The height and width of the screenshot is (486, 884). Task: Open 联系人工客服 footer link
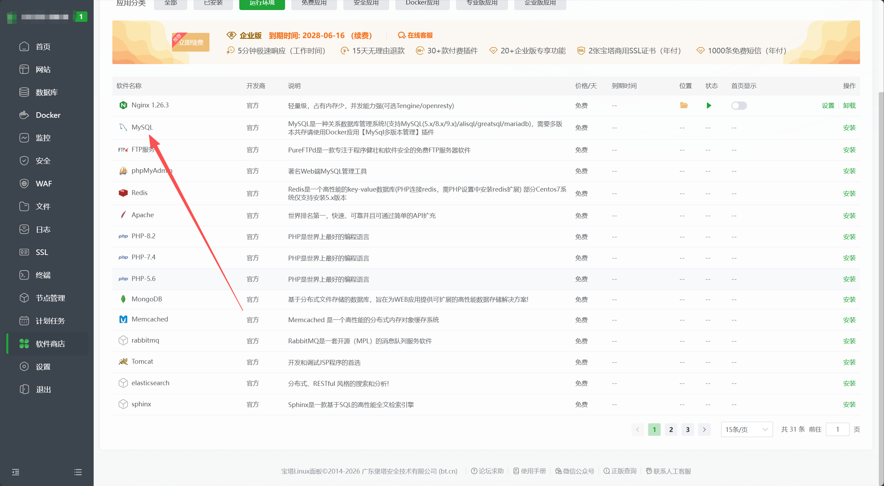(x=669, y=471)
